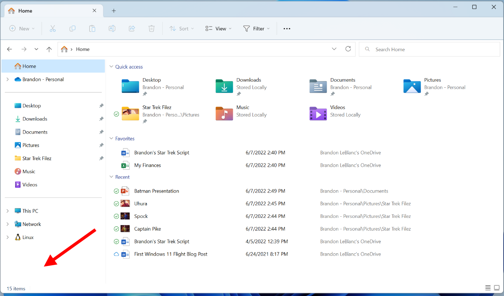Click the Share icon in toolbar
The image size is (504, 296).
pos(132,28)
